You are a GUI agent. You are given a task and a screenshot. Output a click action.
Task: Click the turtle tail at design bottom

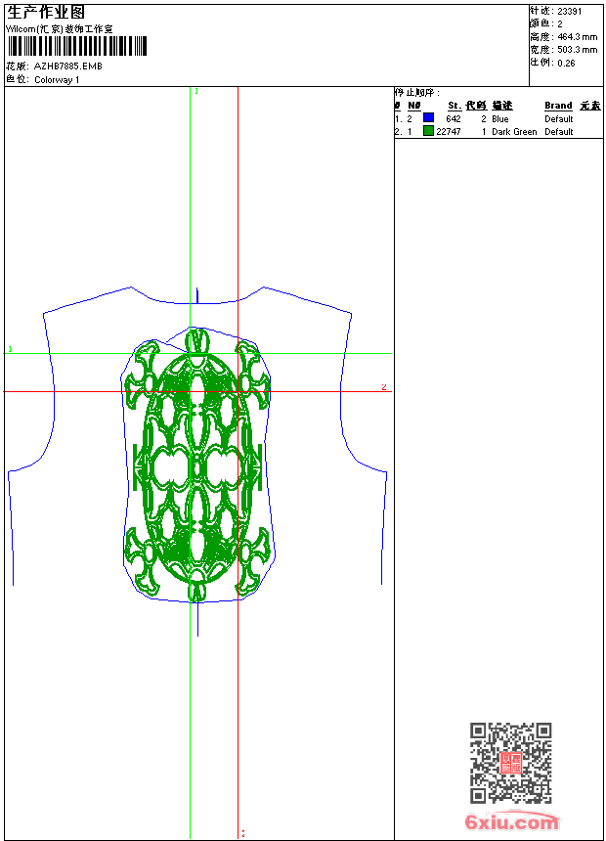[x=197, y=590]
